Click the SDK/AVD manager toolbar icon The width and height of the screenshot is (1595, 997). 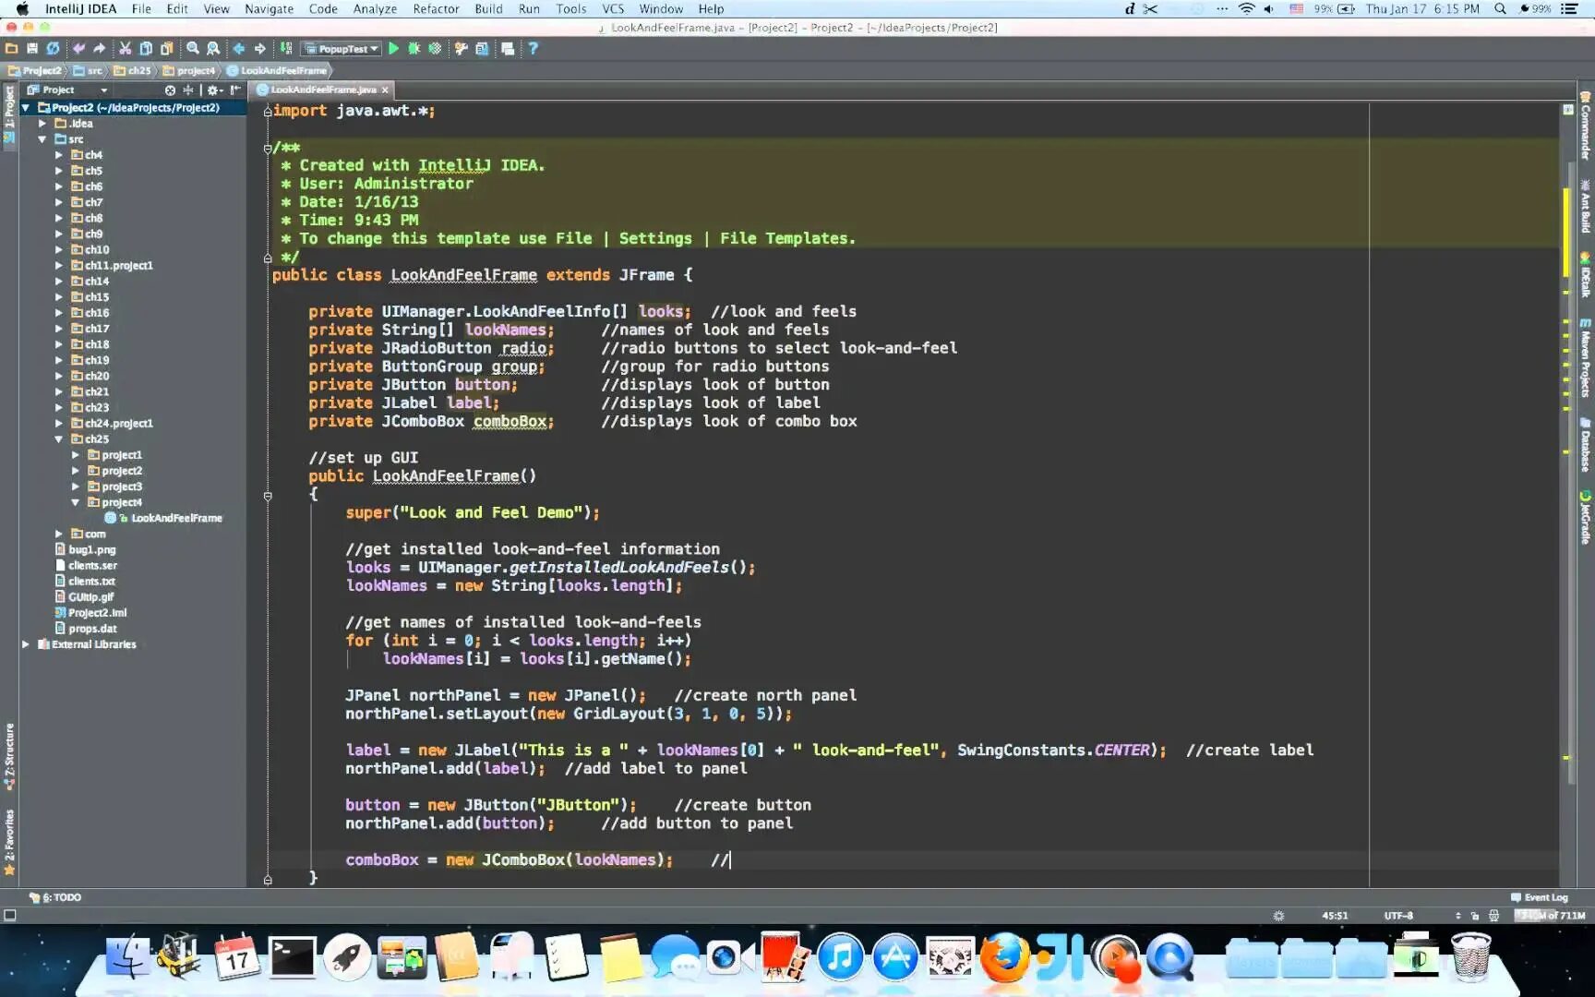pos(508,49)
